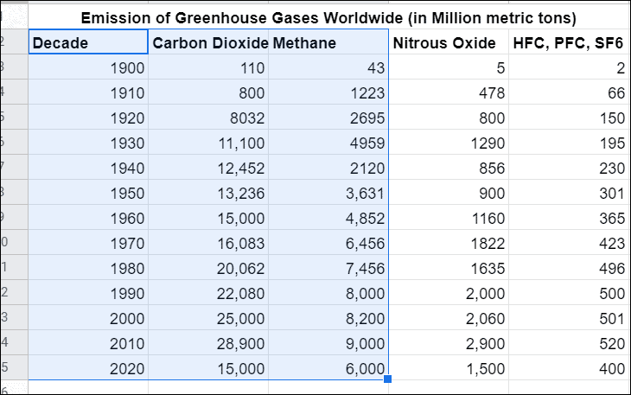
Task: Click Nitrous Oxide value 1160
Action: pyautogui.click(x=449, y=217)
